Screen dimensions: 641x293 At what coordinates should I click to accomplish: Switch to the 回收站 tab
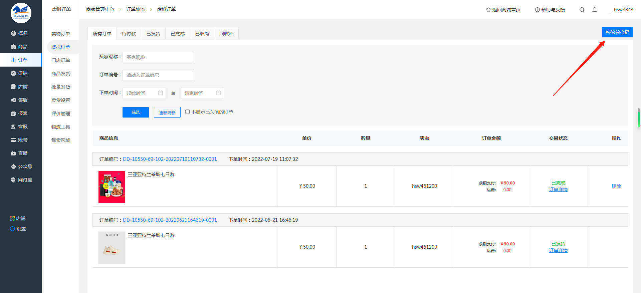(226, 34)
